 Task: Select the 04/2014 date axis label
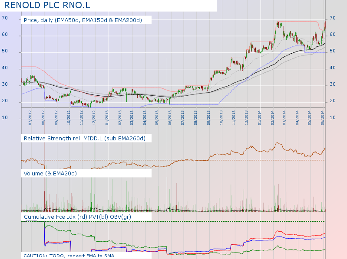pos(297,118)
